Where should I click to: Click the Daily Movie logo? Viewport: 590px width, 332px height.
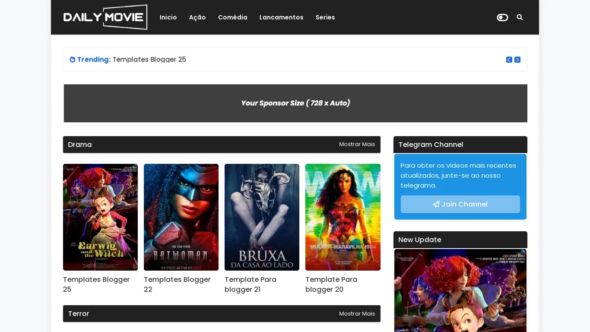tap(105, 17)
